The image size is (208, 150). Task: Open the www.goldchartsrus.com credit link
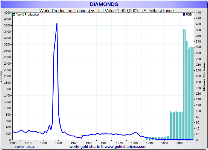click(x=125, y=146)
